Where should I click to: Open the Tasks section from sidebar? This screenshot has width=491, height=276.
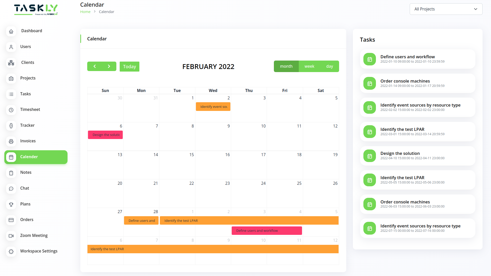pyautogui.click(x=11, y=94)
